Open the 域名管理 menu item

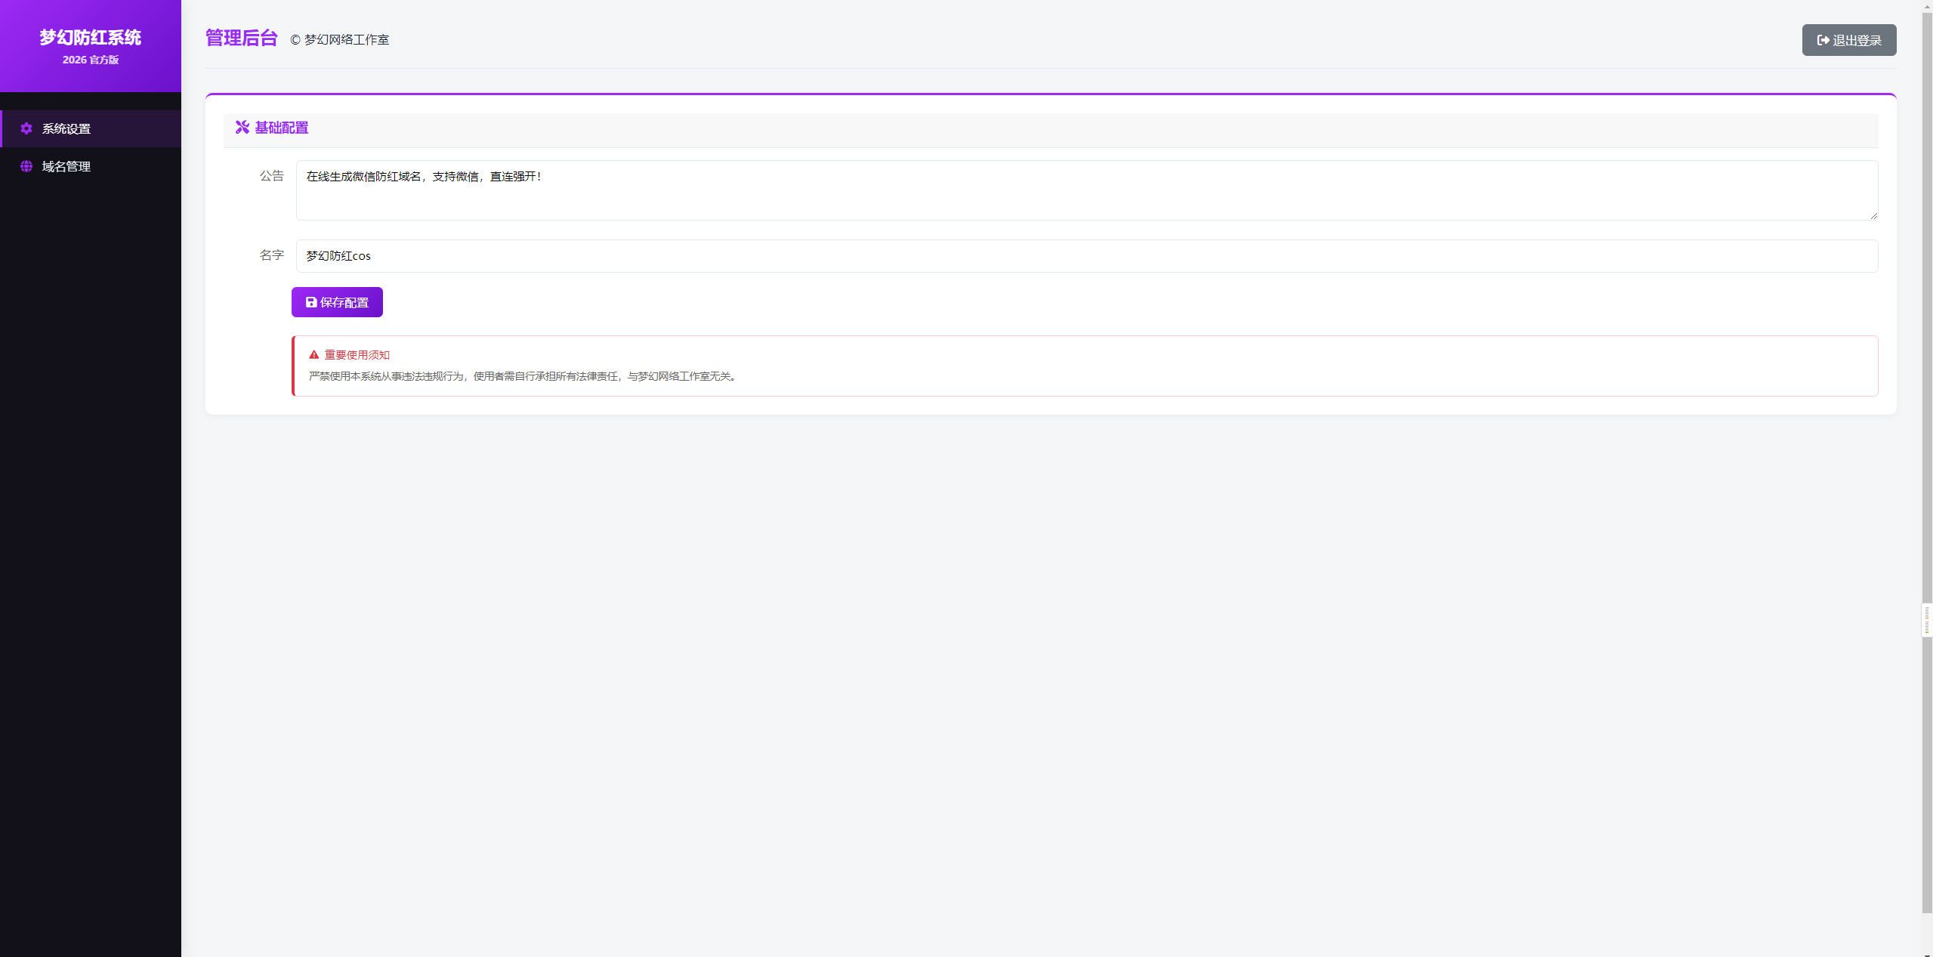coord(66,167)
